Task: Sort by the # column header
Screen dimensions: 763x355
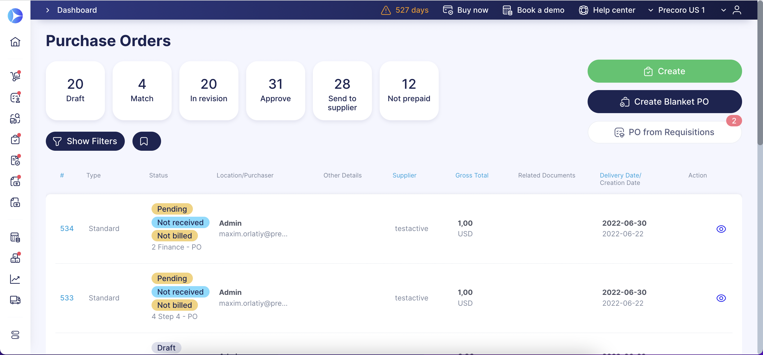Action: [x=62, y=175]
